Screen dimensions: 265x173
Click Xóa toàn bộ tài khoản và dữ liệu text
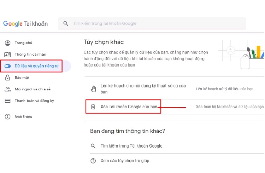click(230, 107)
